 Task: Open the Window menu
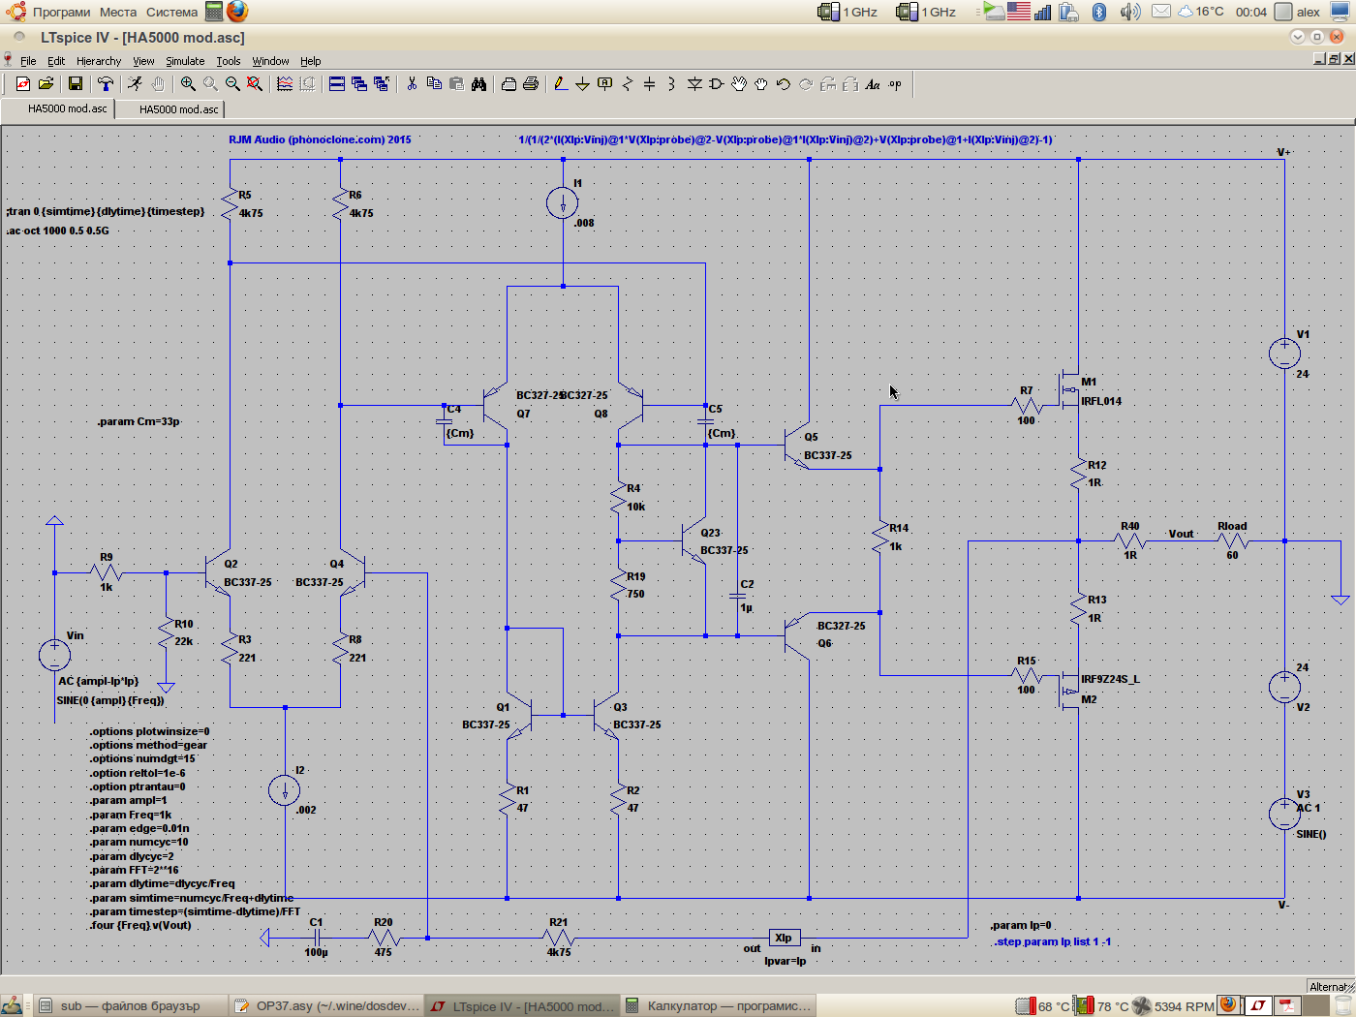[270, 61]
